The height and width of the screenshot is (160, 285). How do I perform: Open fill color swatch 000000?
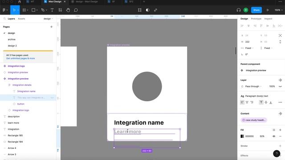coord(242,136)
